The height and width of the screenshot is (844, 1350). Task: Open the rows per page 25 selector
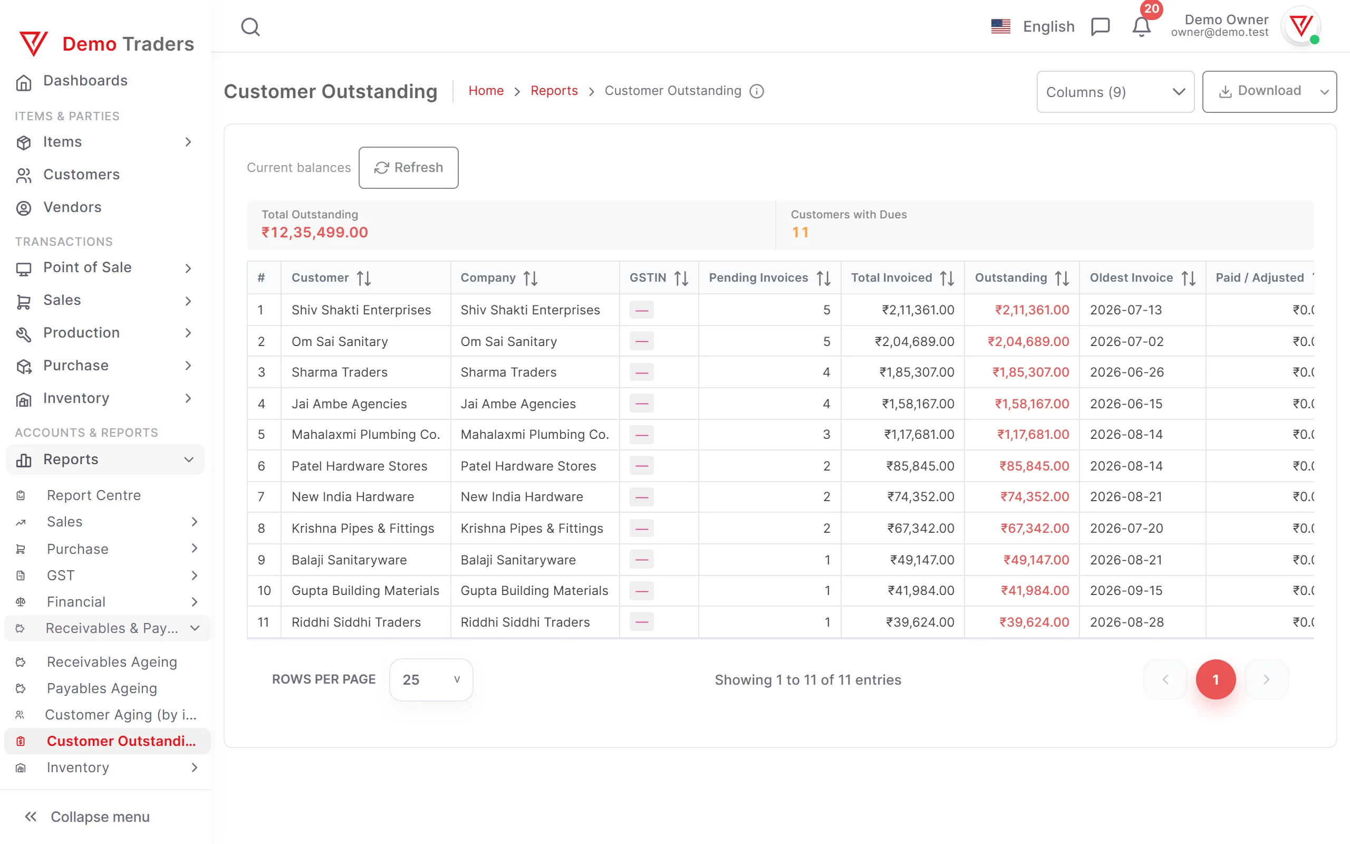coord(431,679)
